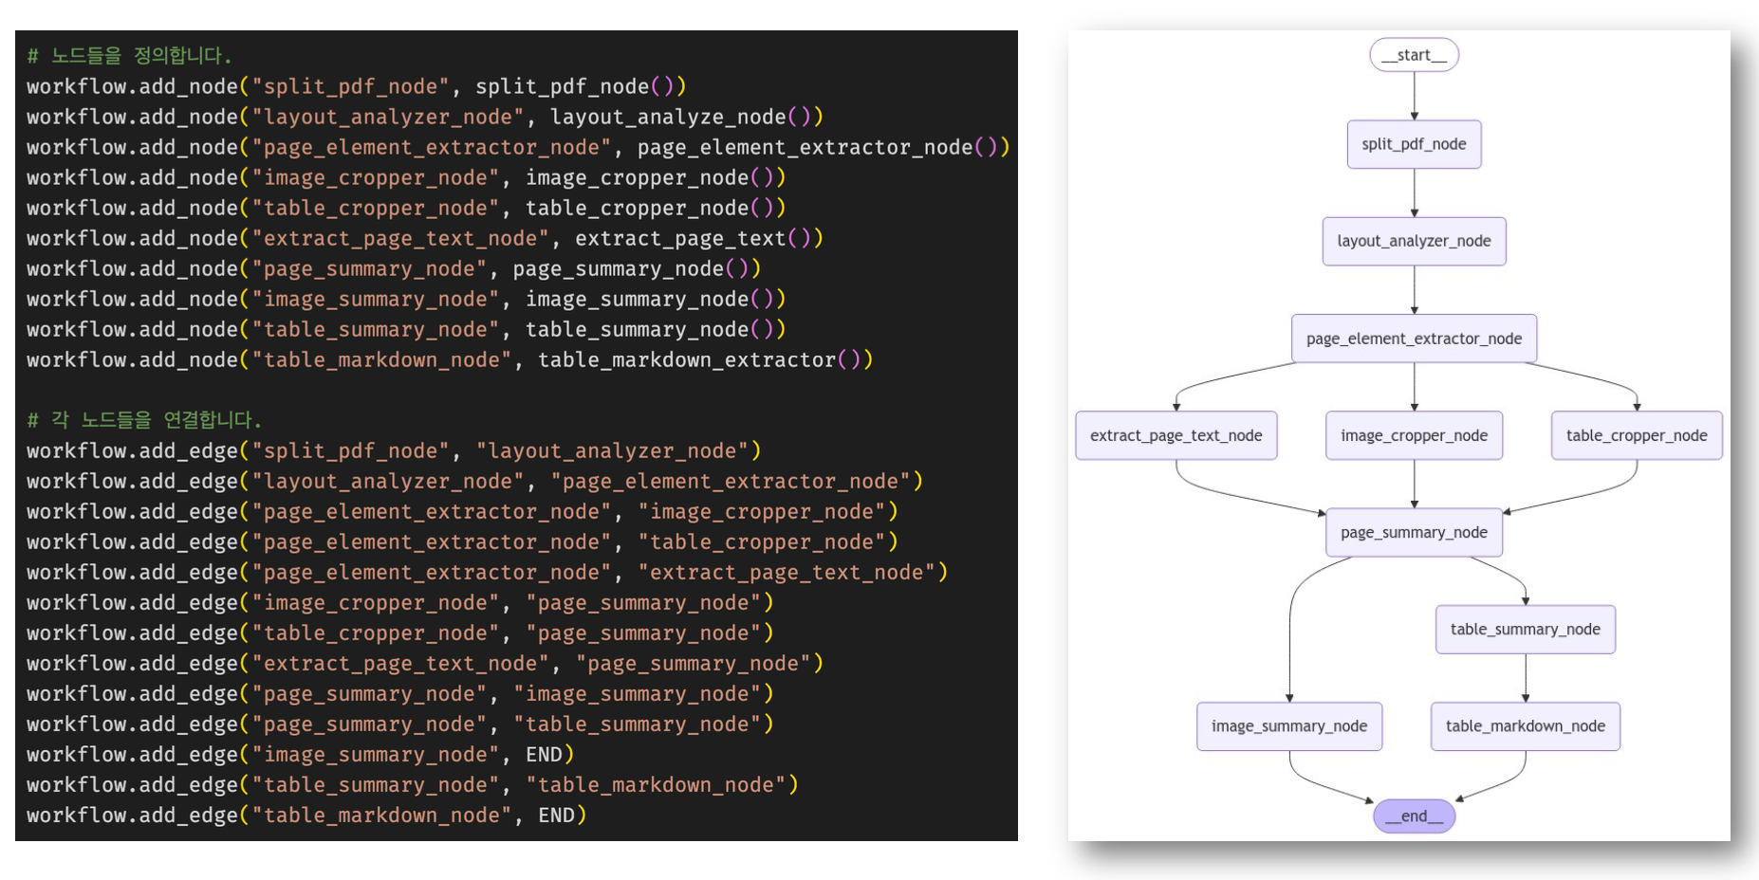Click the second Korean comment above add_edge lines
Screen dimensions: 1759x880
(x=143, y=420)
